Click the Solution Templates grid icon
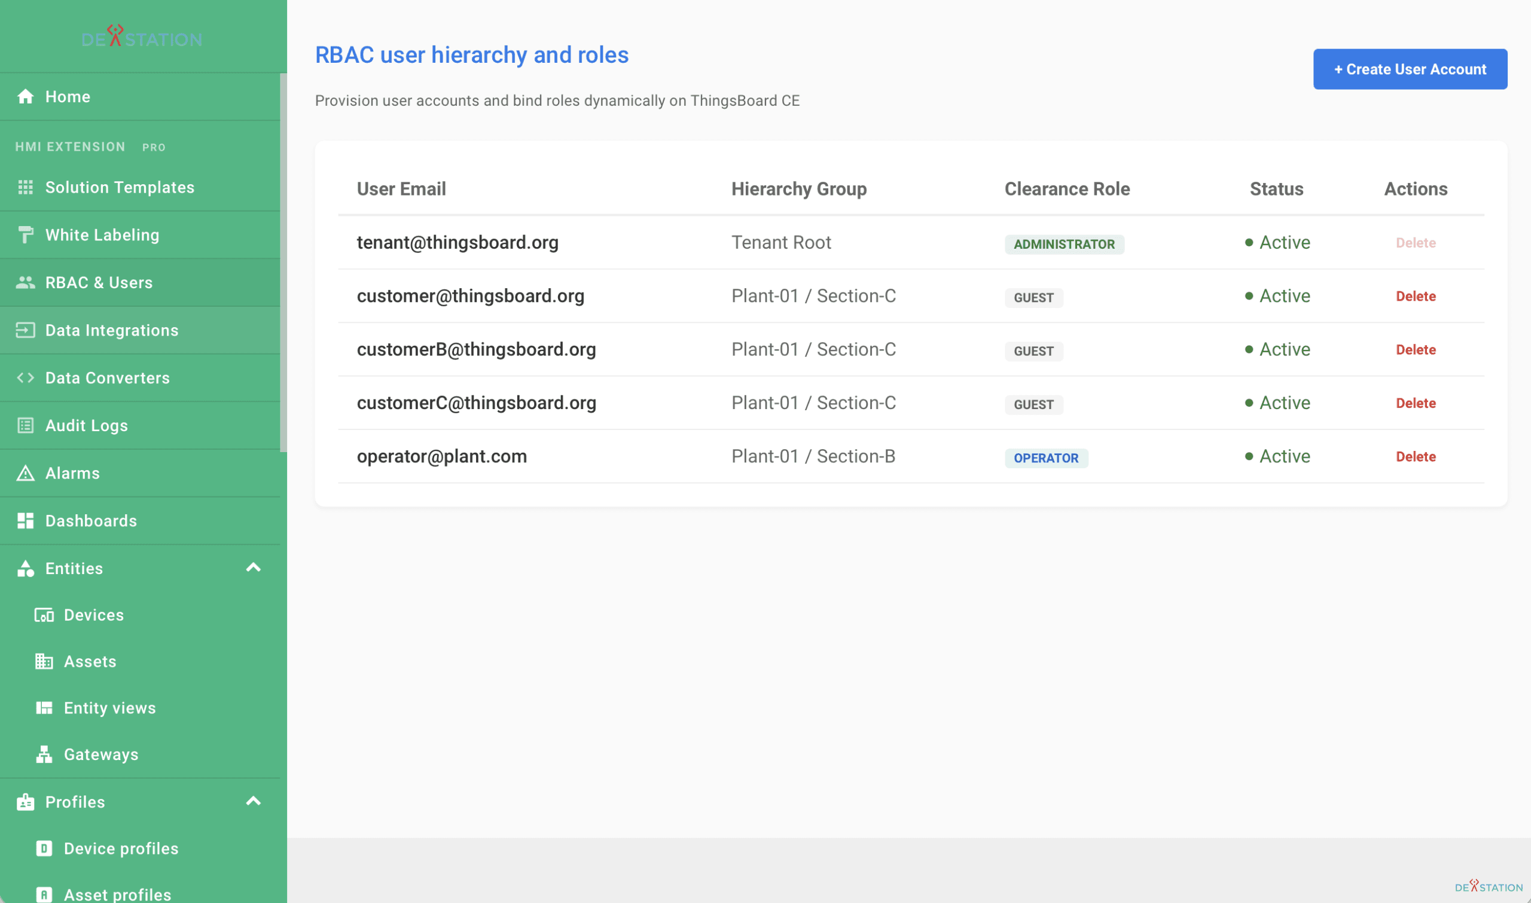This screenshot has height=903, width=1531. 25,187
